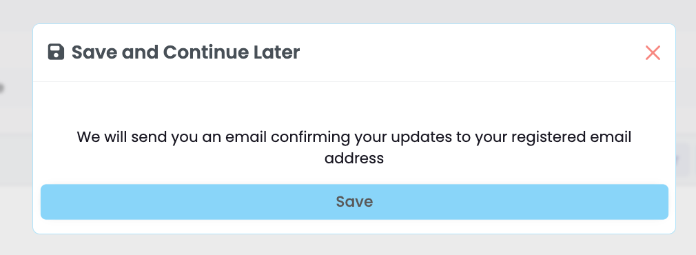The height and width of the screenshot is (255, 696).
Task: Click the dimmed element right of modal
Action: (x=684, y=159)
